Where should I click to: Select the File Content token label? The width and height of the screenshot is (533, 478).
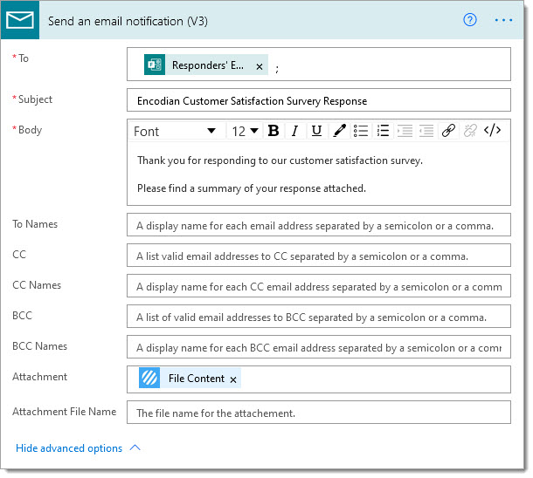click(197, 379)
